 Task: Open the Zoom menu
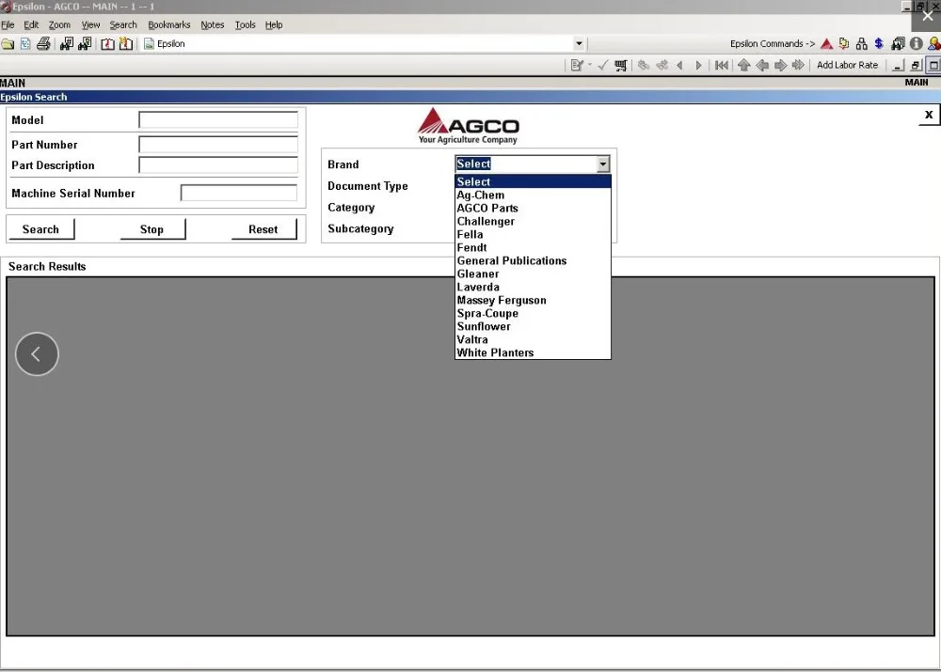[59, 25]
